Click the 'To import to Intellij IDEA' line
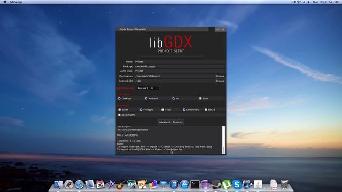342x192 pixels. coord(150,149)
